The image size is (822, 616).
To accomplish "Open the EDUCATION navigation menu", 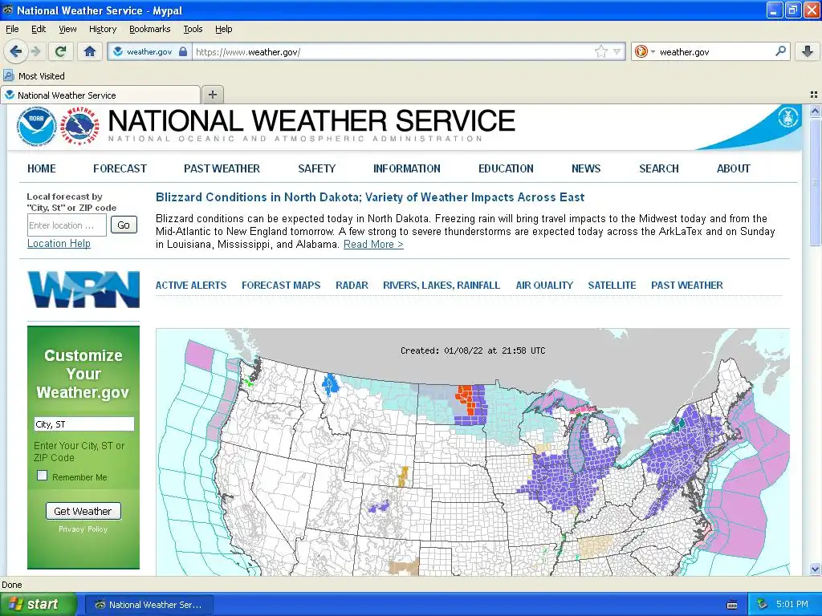I will pos(506,168).
